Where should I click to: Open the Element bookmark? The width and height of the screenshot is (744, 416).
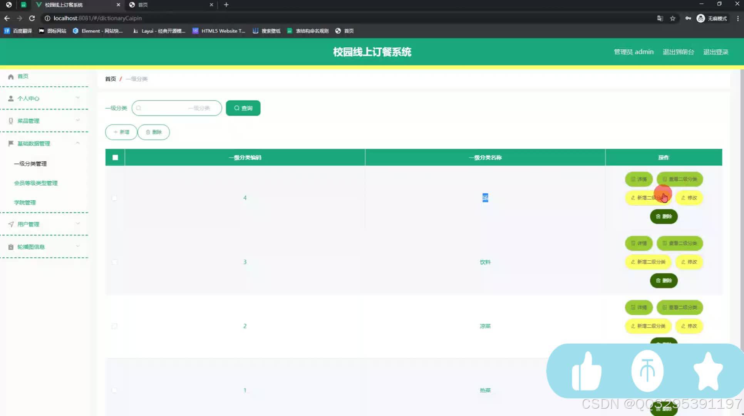[x=97, y=31]
